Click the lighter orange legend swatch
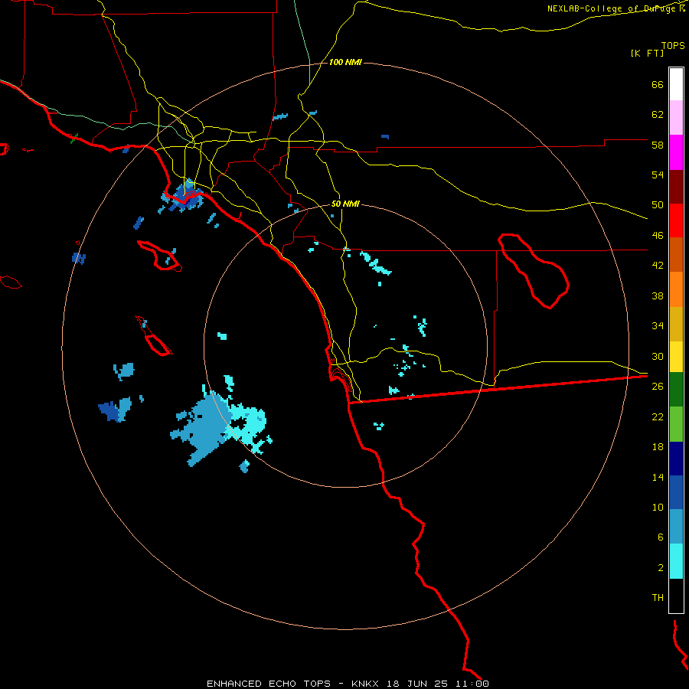The width and height of the screenshot is (689, 689). [676, 289]
